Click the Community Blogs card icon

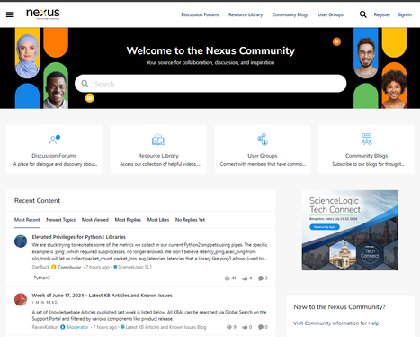click(366, 140)
